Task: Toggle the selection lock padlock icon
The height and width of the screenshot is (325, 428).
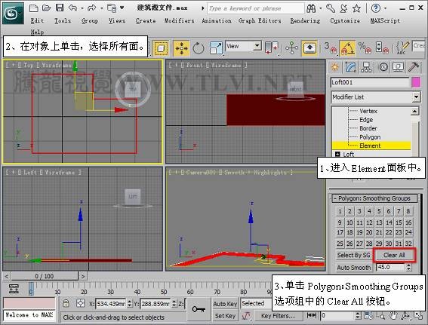Action: 66,303
